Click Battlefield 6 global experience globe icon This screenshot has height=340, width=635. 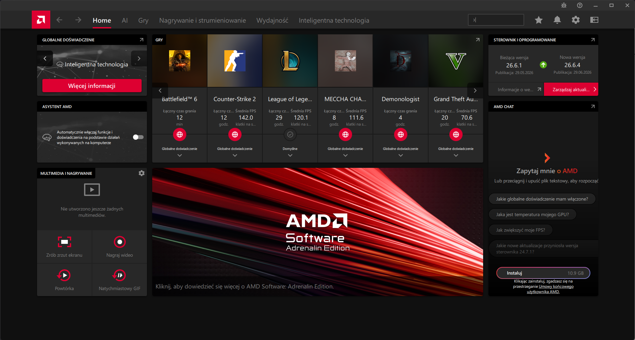180,134
